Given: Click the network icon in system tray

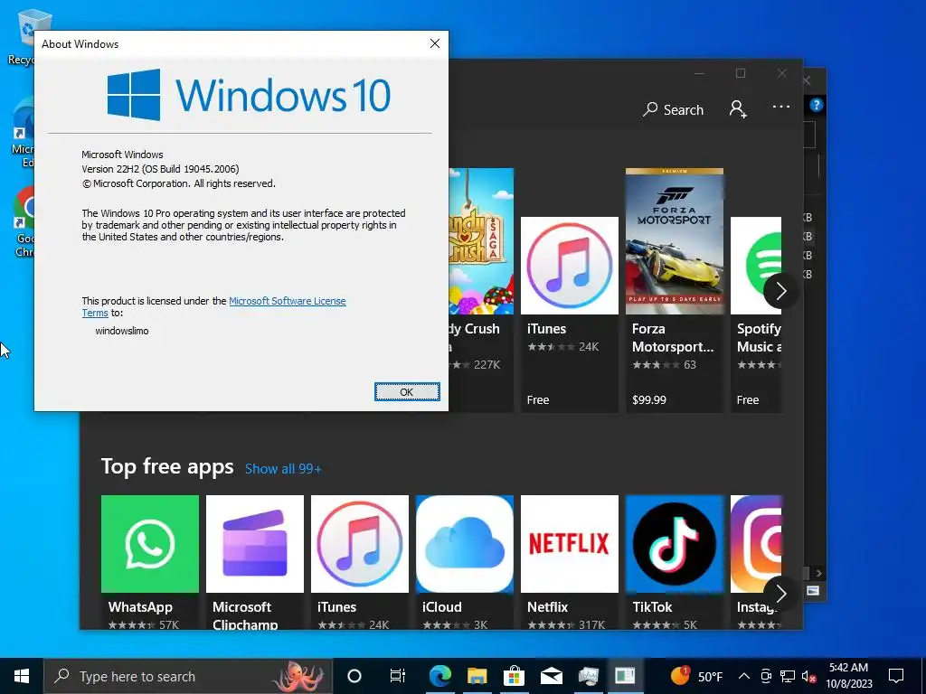Looking at the screenshot, I should pos(788,676).
